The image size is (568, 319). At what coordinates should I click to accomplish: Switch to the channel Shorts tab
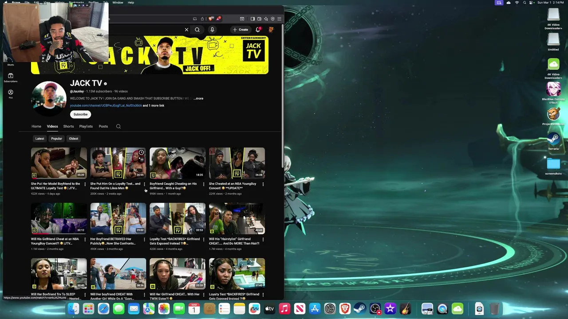pyautogui.click(x=68, y=126)
